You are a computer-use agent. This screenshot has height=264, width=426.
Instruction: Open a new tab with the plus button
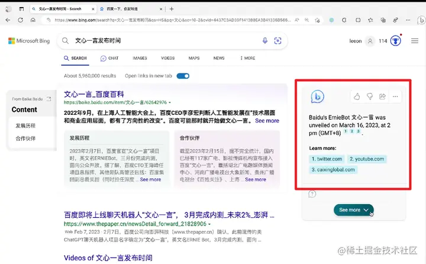tap(172, 9)
